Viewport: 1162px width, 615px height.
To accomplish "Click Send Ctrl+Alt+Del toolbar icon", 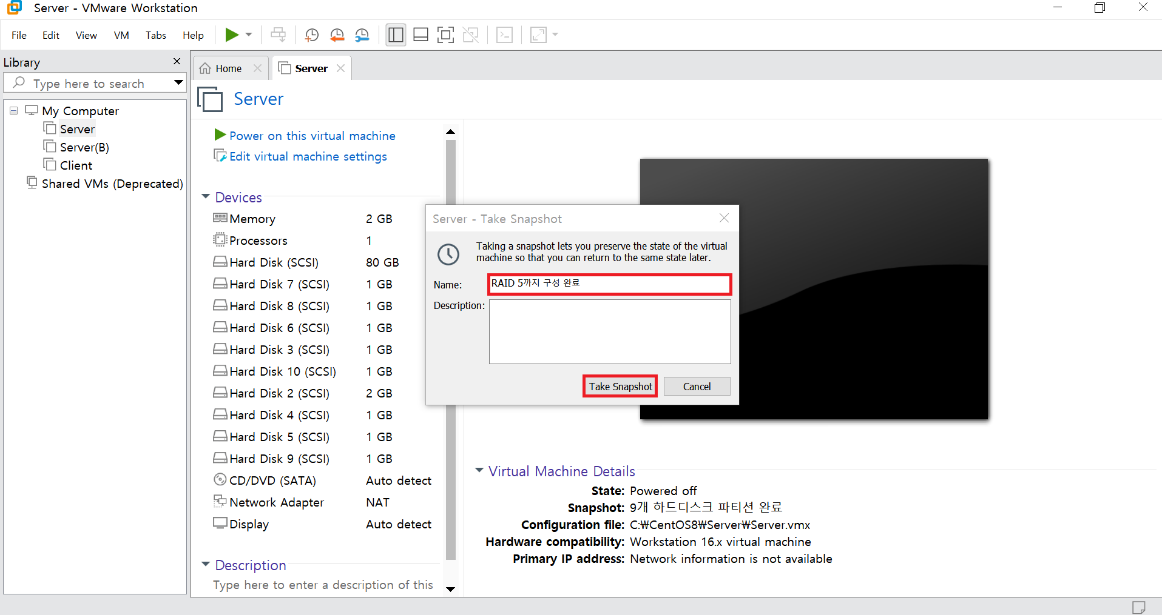I will [279, 35].
